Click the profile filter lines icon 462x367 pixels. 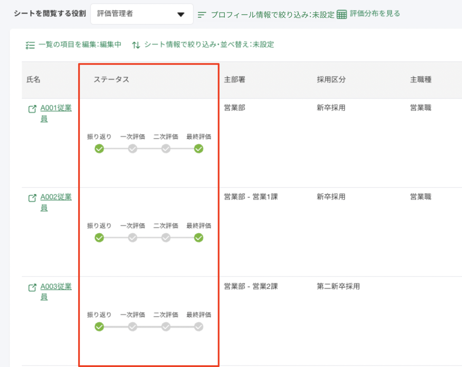tap(202, 15)
